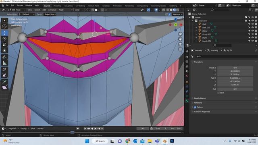This screenshot has height=145, width=258.
Task: Activate the Scale tool
Action: tap(4, 45)
